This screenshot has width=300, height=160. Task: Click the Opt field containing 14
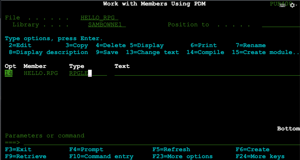click(x=8, y=73)
